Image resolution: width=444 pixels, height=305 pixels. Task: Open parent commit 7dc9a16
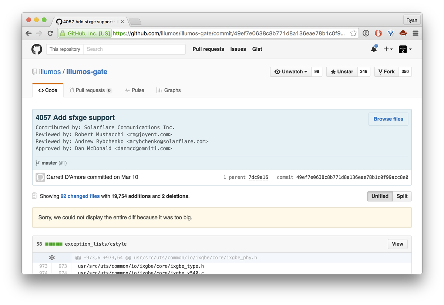click(258, 177)
